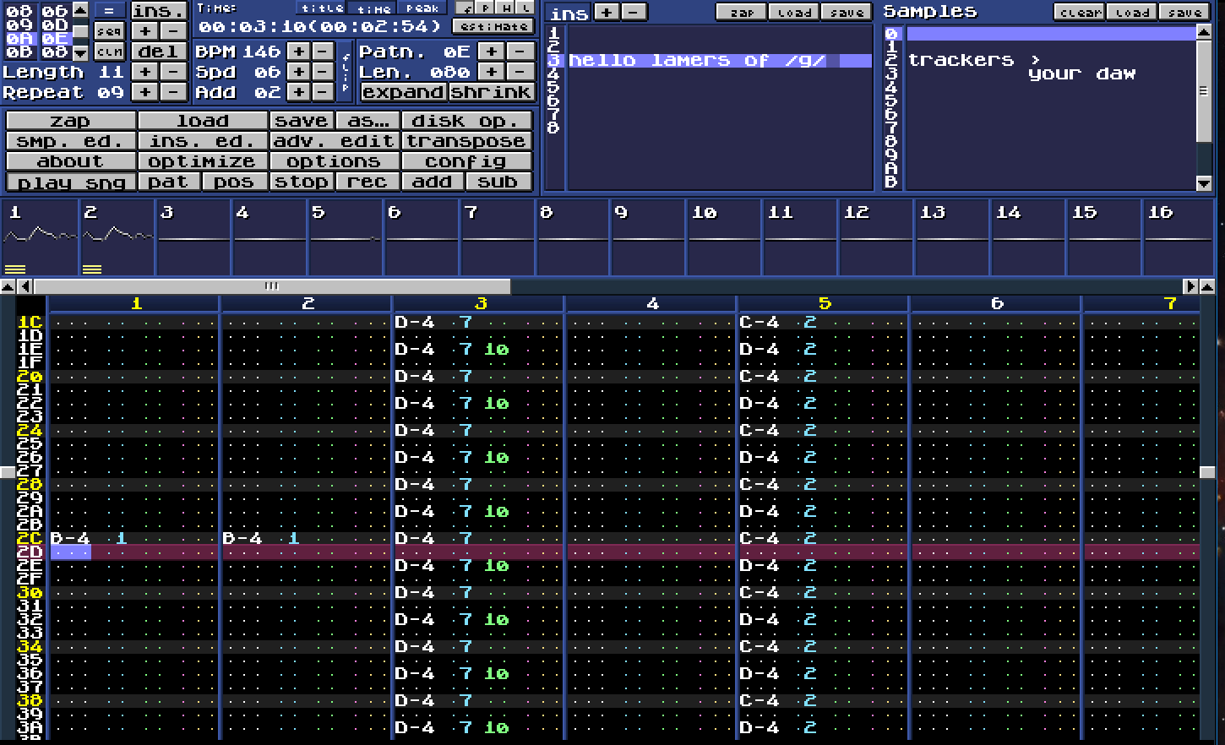Load an instrument via ins panel load
The width and height of the screenshot is (1225, 745).
click(794, 12)
